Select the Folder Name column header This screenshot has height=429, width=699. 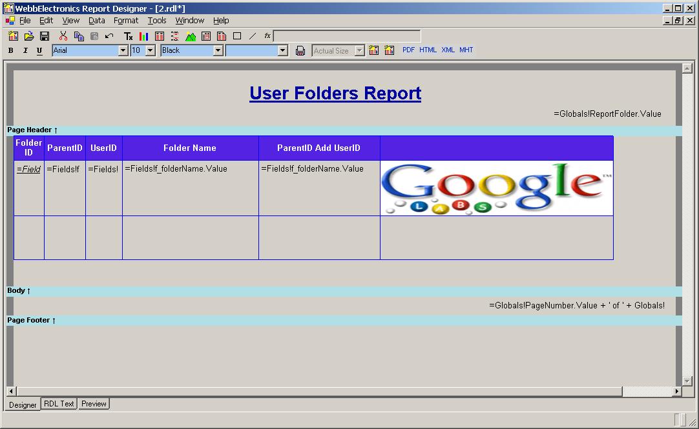(x=191, y=148)
